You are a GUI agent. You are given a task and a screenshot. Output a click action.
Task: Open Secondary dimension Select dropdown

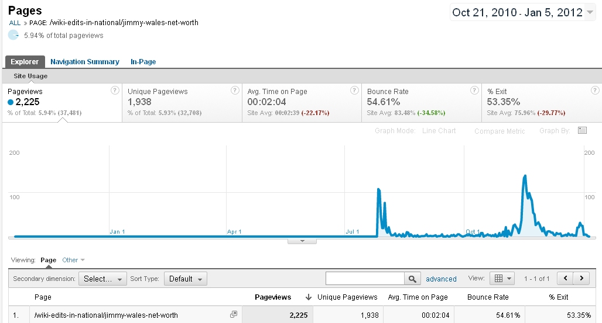[102, 279]
